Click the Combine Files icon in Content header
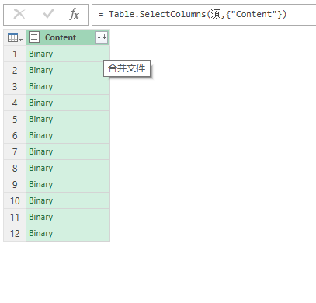 [102, 37]
